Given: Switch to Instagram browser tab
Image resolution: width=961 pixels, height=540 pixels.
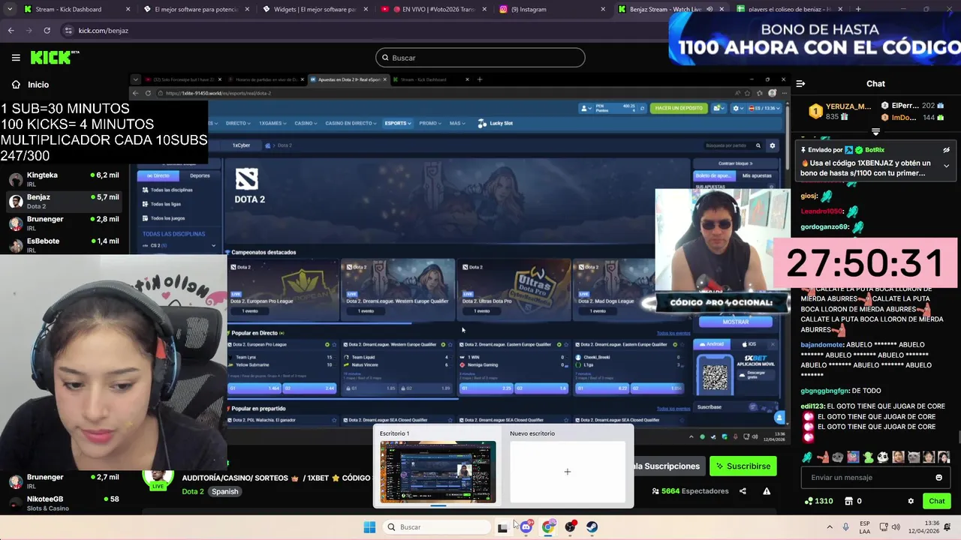Looking at the screenshot, I should (552, 9).
